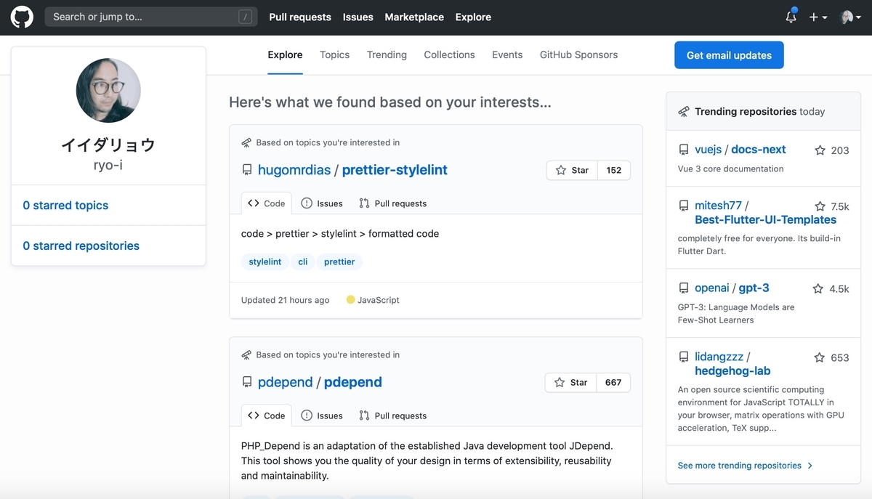Open the 0 starred repositories link
Viewport: 872px width, 499px height.
click(x=81, y=246)
